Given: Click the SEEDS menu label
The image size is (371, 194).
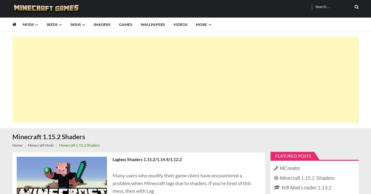Looking at the screenshot, I should 52,25.
